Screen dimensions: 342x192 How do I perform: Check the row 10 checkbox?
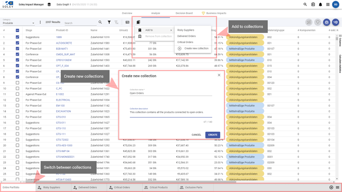[17, 88]
